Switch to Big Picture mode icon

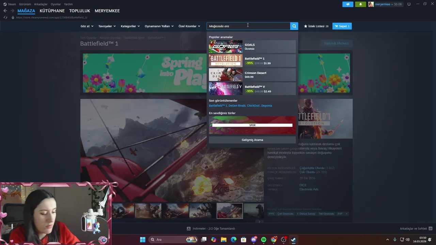(x=409, y=4)
